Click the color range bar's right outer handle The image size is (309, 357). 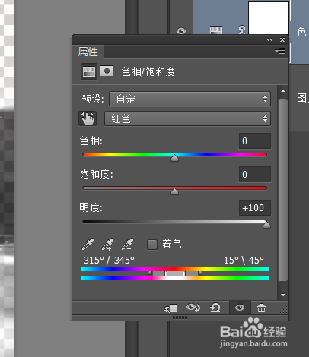[200, 273]
